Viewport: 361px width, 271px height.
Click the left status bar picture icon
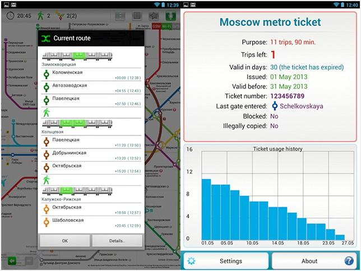pos(7,4)
